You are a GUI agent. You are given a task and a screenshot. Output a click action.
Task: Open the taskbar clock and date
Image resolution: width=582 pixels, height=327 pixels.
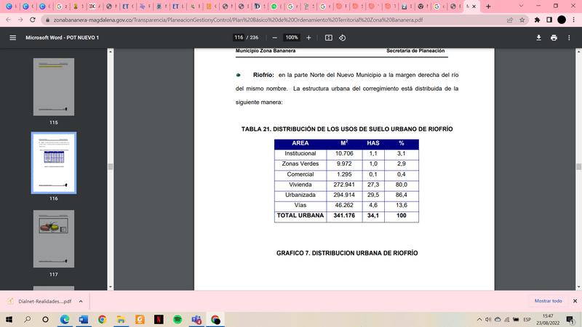point(548,320)
